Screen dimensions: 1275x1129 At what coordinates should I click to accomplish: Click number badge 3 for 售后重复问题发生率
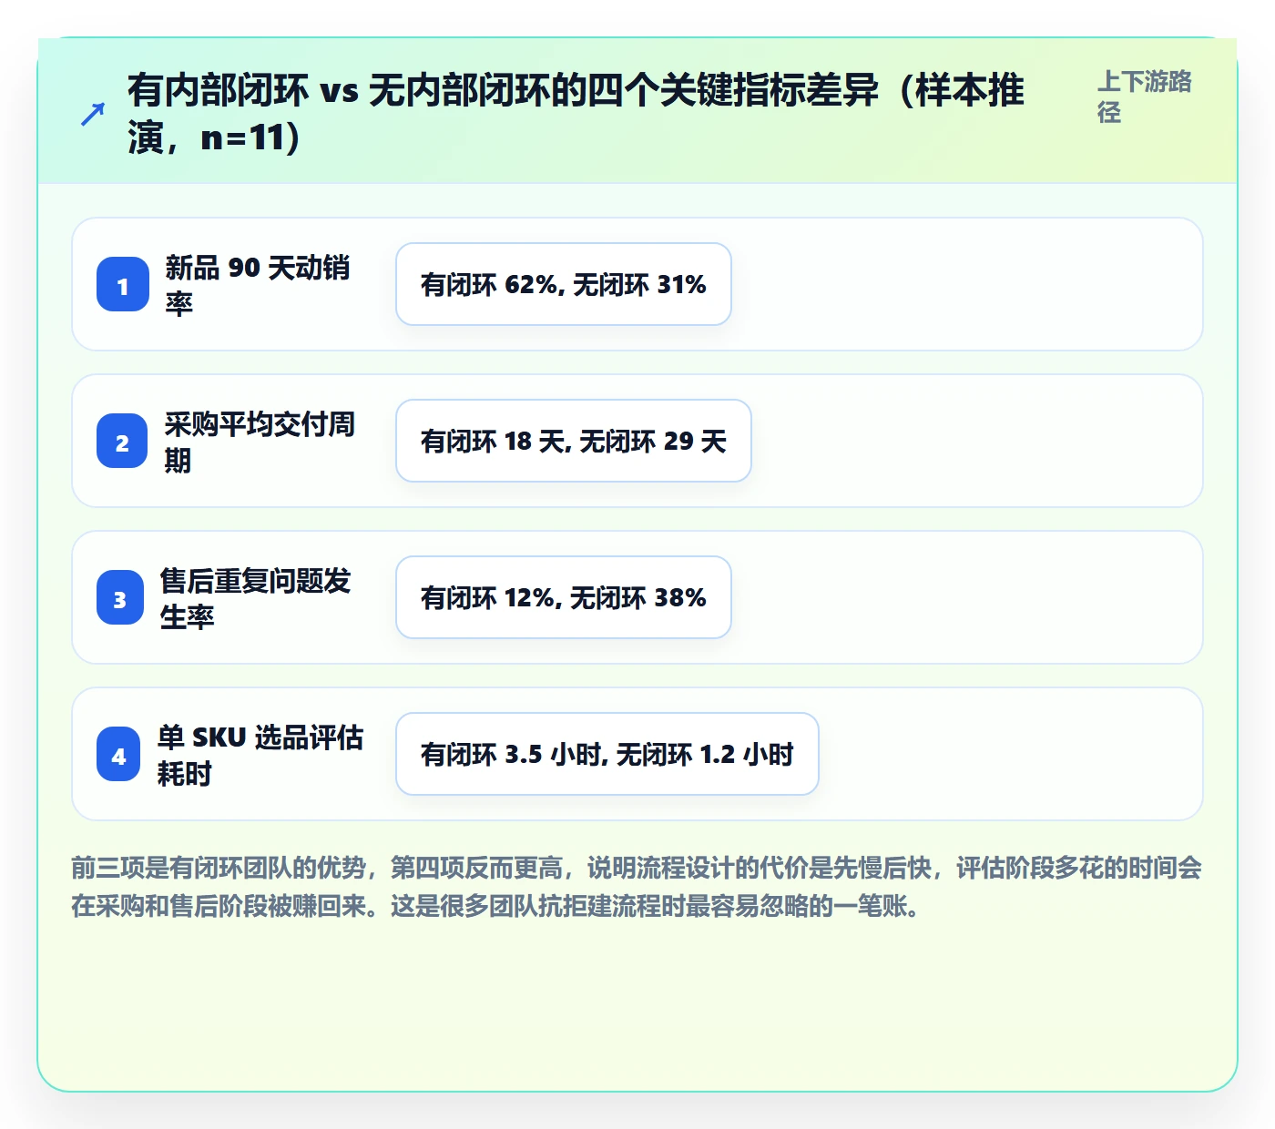click(120, 597)
